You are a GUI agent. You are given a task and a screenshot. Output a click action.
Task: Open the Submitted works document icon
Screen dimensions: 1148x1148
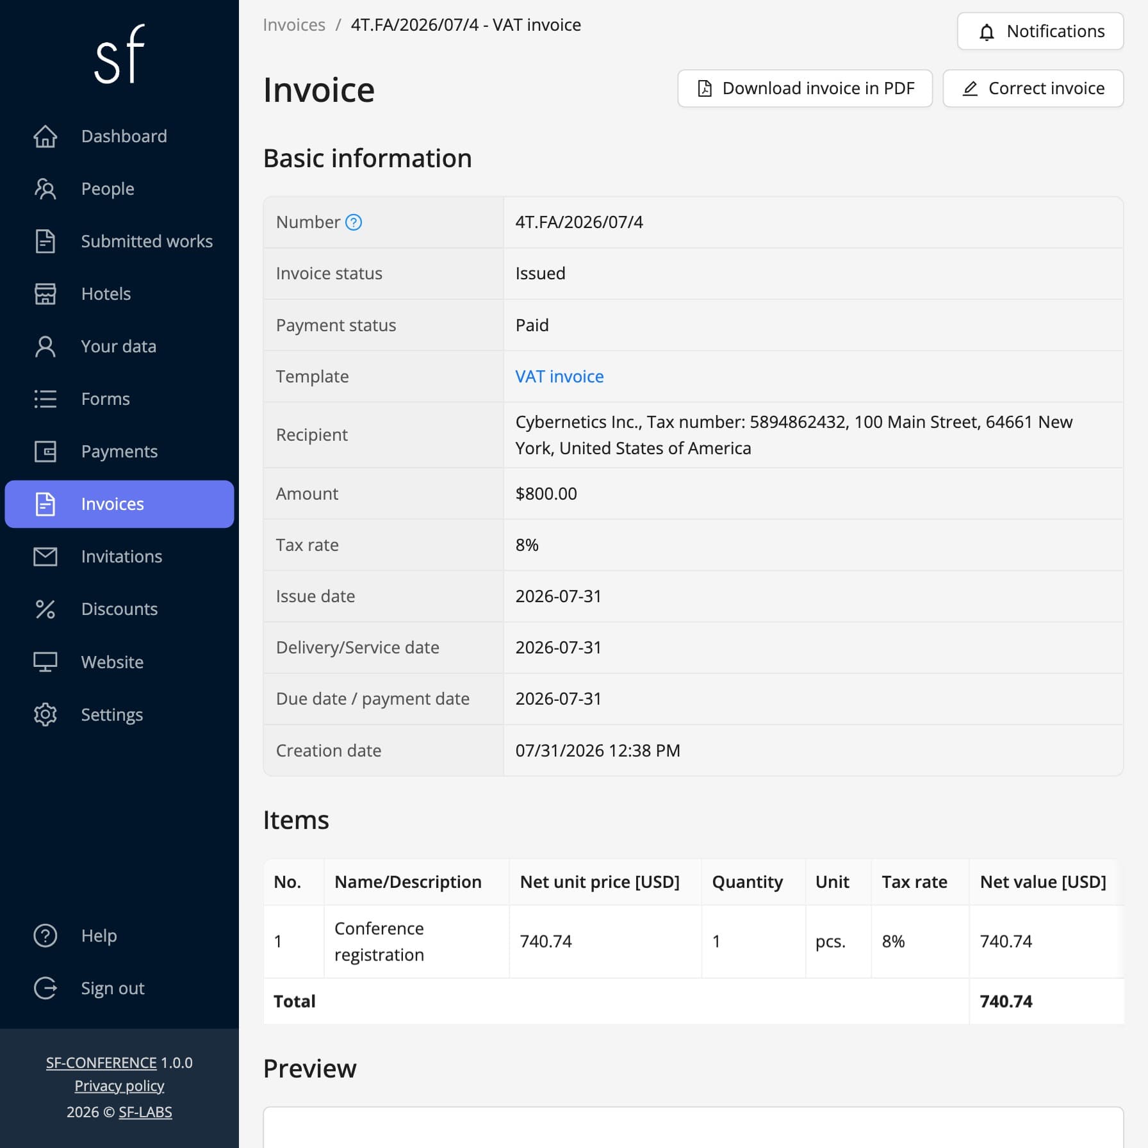45,242
